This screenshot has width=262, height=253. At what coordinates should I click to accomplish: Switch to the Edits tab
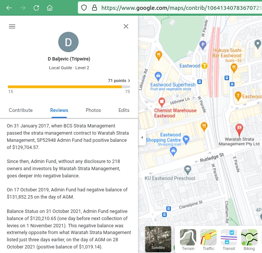(x=124, y=110)
